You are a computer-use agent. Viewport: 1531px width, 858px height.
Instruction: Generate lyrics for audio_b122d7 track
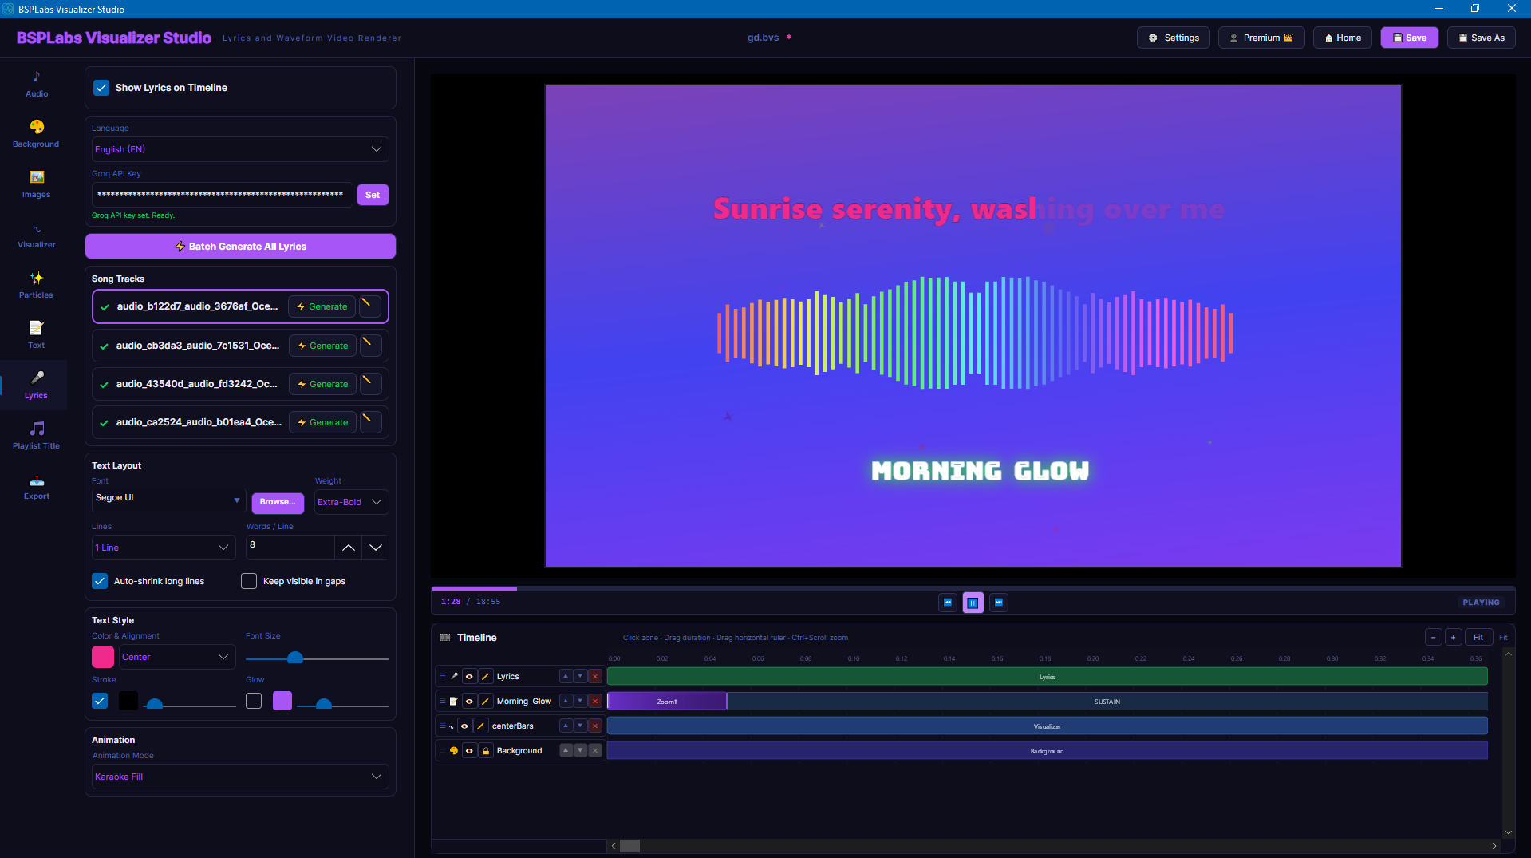tap(322, 306)
